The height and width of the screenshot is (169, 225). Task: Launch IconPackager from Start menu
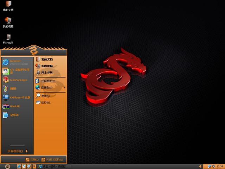(x=17, y=80)
